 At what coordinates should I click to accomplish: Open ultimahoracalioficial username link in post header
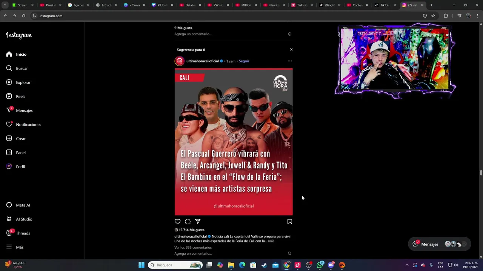click(203, 61)
